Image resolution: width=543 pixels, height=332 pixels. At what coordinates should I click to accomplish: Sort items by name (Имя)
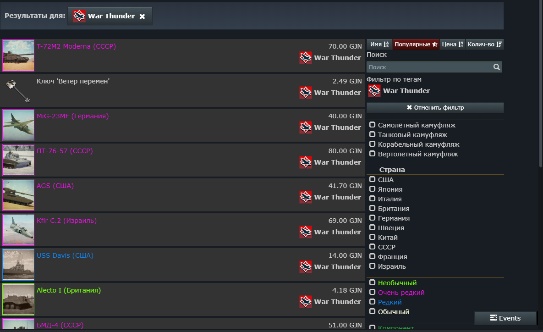[x=379, y=44]
